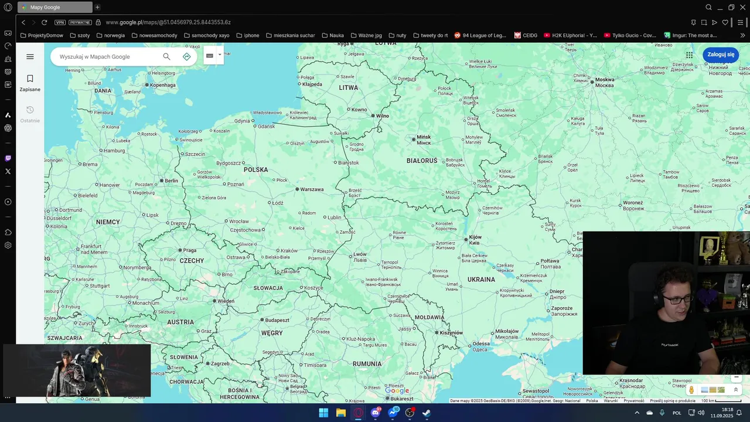Click the 100 km map scale bar
The height and width of the screenshot is (422, 750).
tap(721, 401)
